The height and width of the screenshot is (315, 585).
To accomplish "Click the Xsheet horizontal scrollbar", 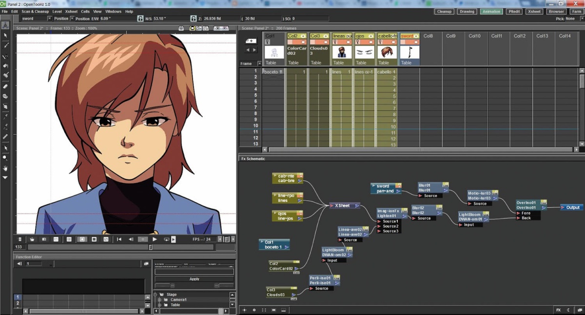I will (x=421, y=149).
